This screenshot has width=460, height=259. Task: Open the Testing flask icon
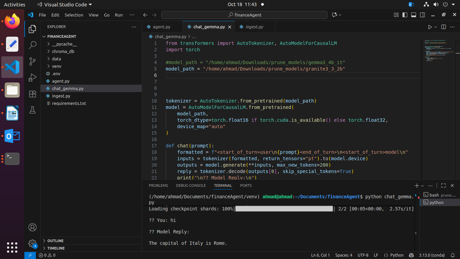tap(32, 110)
